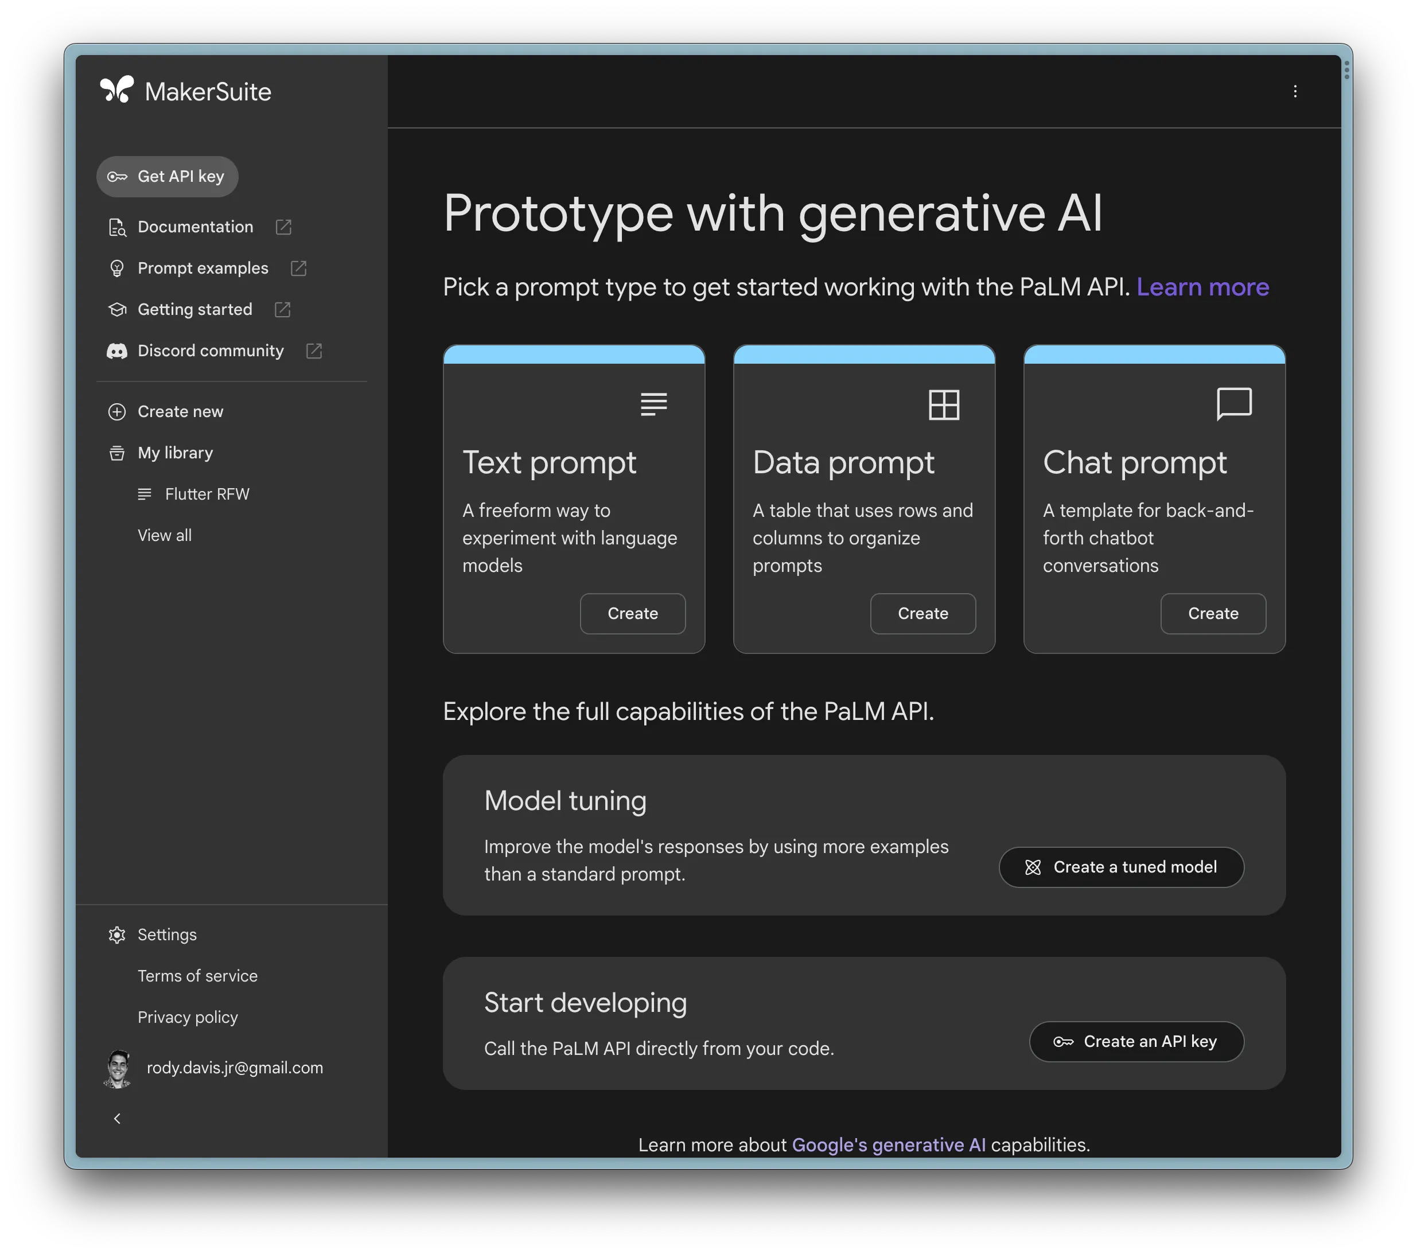This screenshot has height=1254, width=1417.
Task: Click Create under Data prompt
Action: [x=922, y=613]
